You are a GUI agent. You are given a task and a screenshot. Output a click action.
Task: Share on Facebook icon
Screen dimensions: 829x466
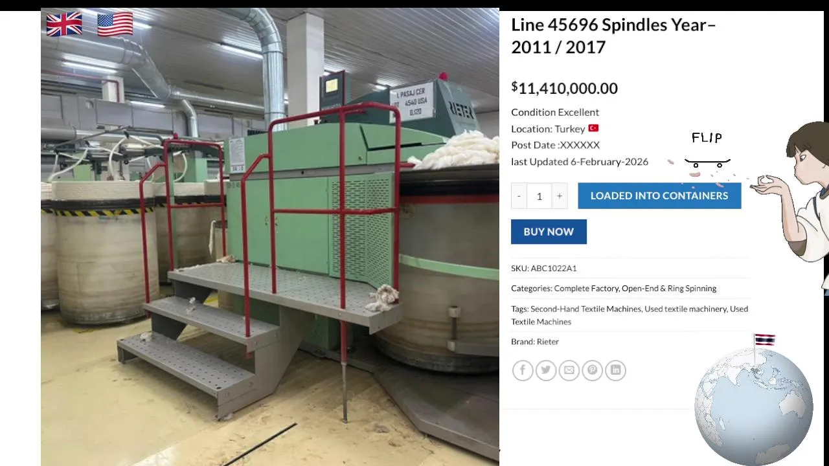(x=523, y=370)
